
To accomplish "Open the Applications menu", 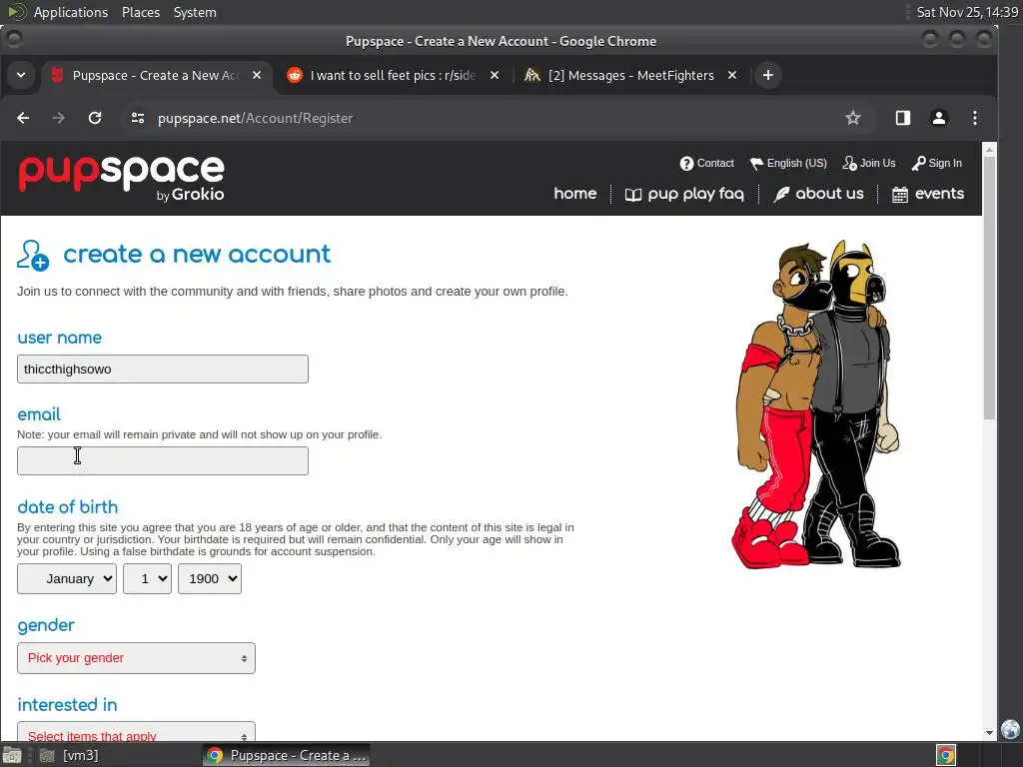I will pos(71,12).
